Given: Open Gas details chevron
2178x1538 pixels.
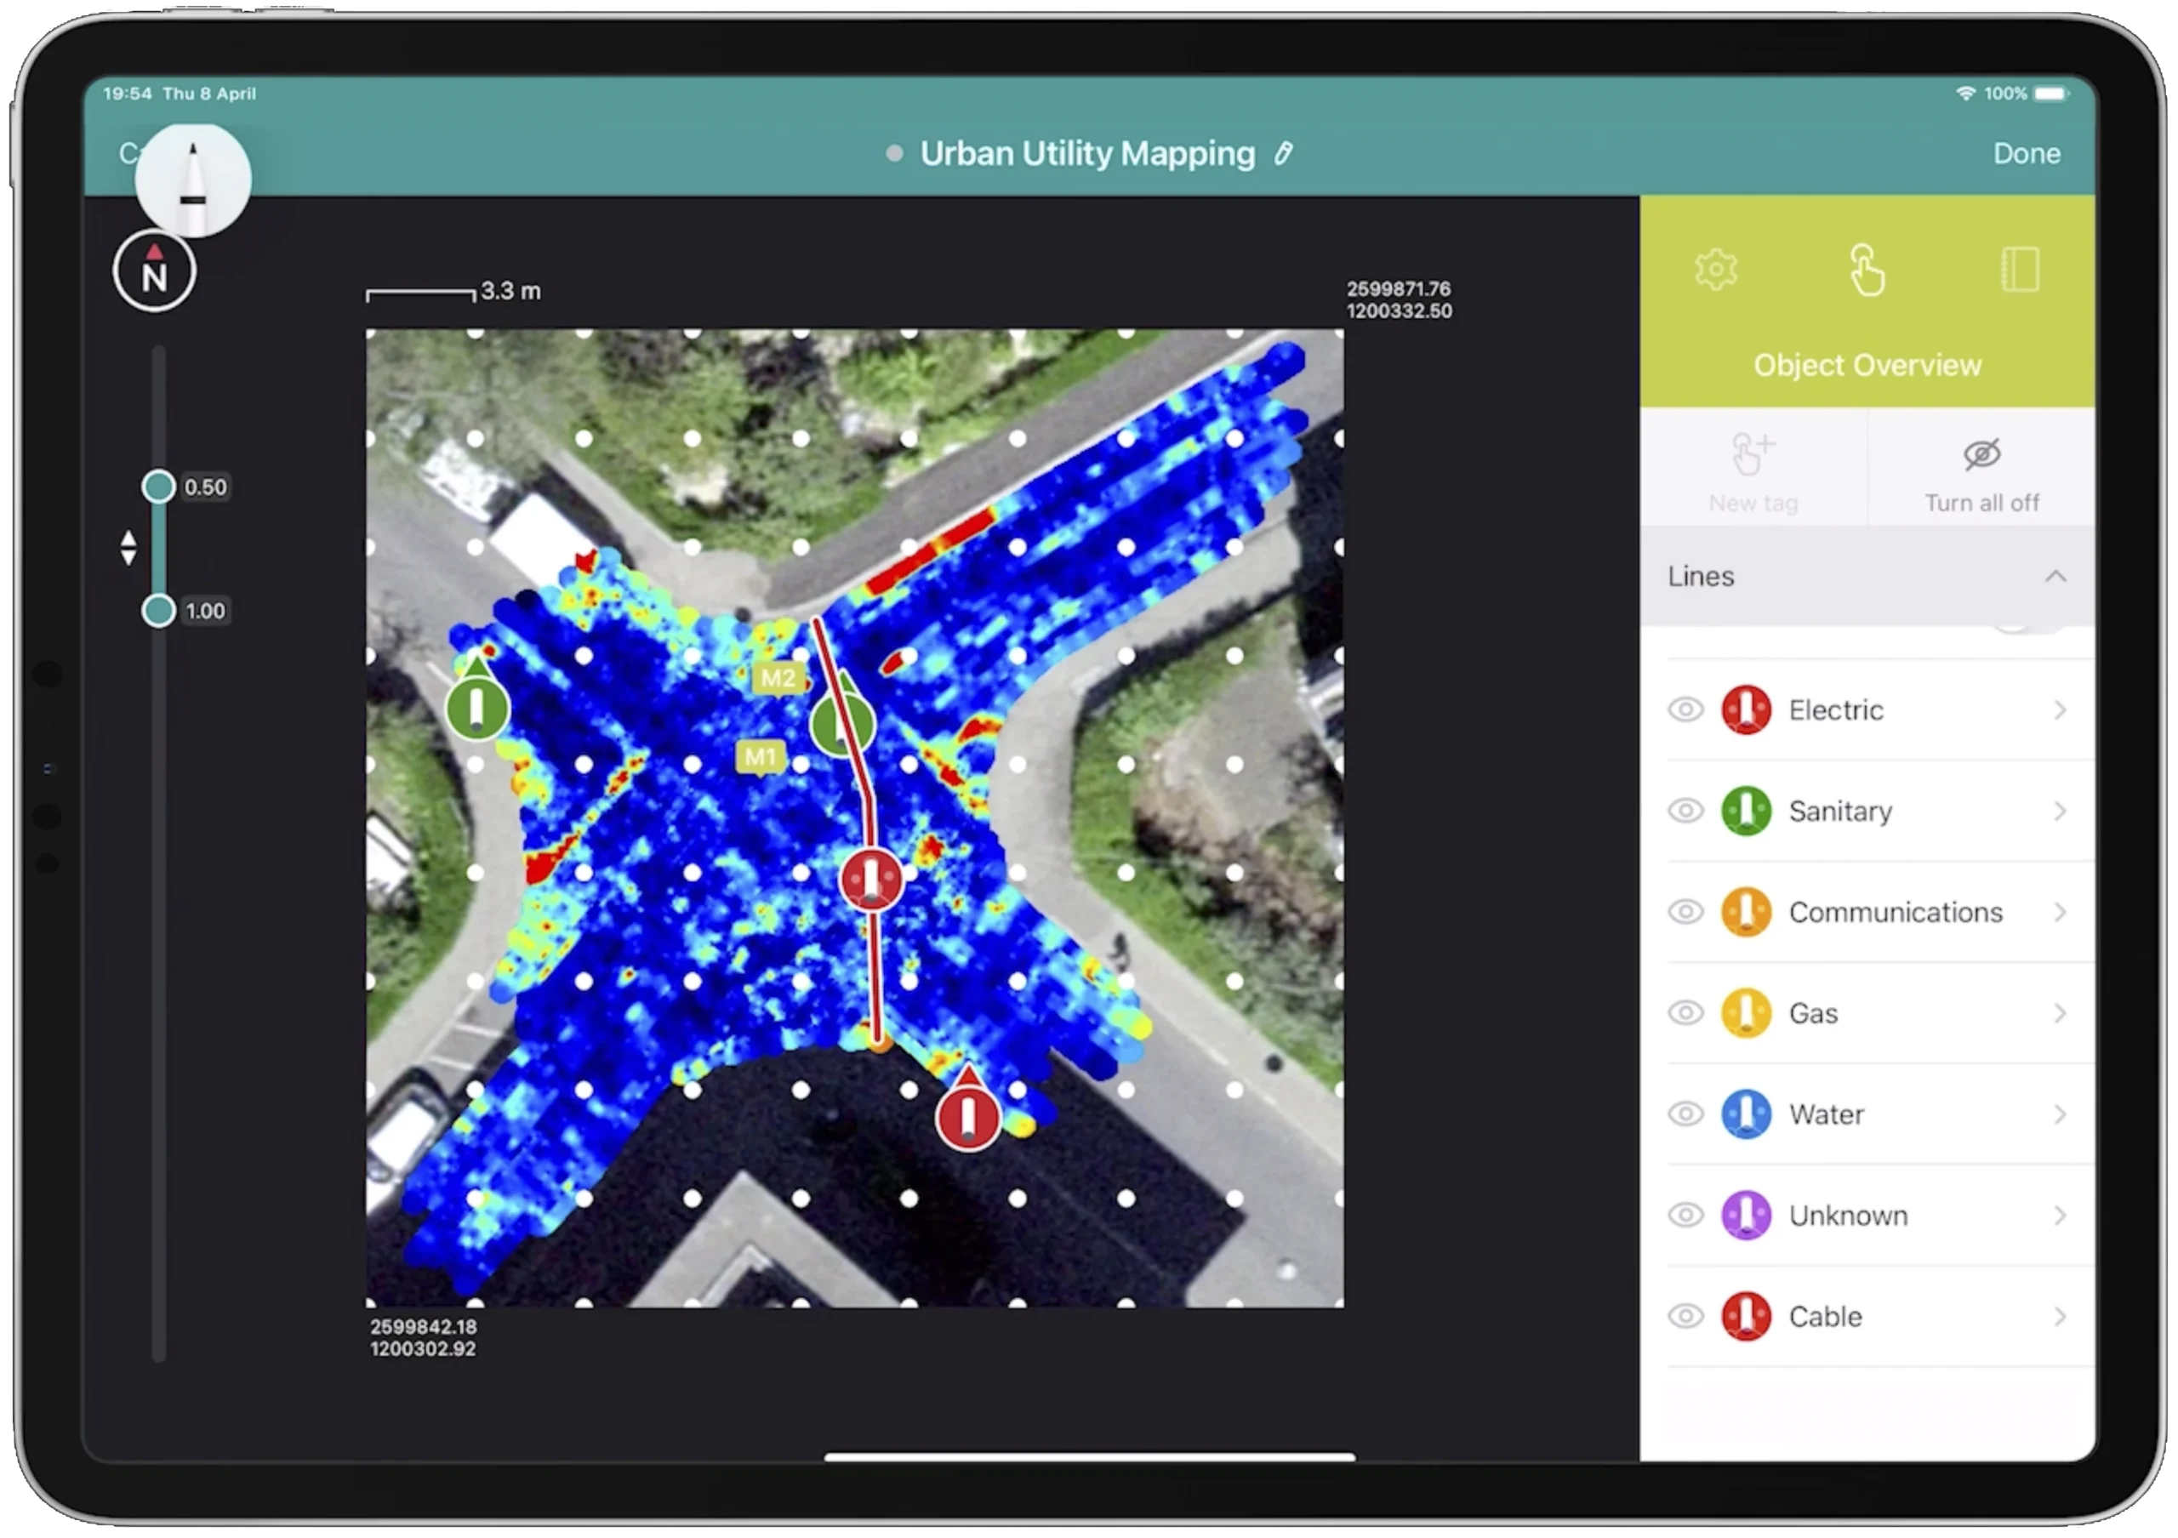Looking at the screenshot, I should click(x=2060, y=1014).
